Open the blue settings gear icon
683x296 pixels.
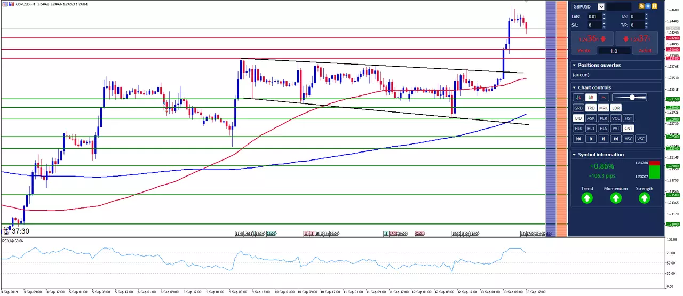click(648, 6)
